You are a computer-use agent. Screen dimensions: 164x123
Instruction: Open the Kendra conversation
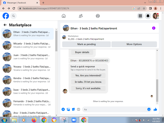(x=28, y=80)
